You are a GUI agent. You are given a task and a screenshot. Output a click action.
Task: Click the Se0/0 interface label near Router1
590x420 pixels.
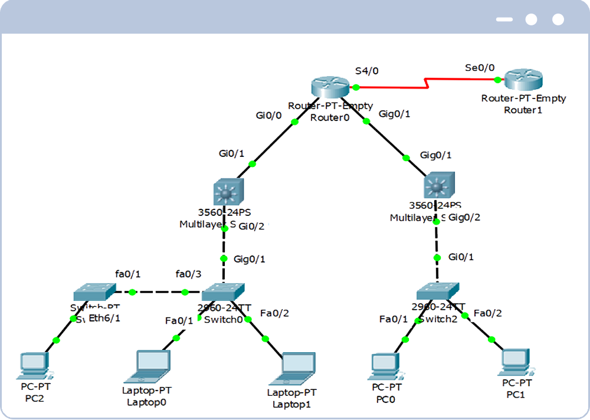tap(480, 68)
